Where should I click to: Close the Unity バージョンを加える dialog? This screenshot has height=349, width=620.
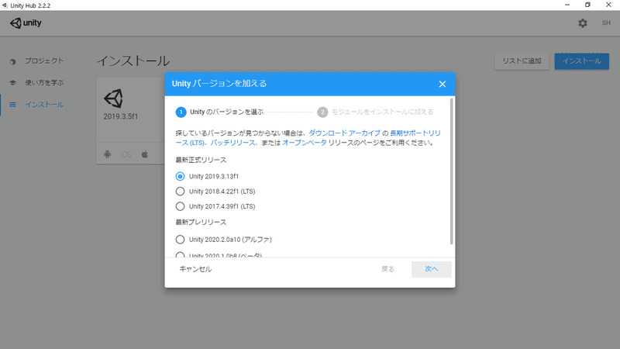click(442, 84)
